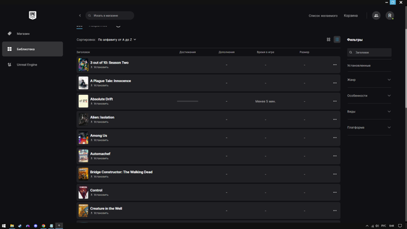
Task: Expand the Особенности filter
Action: [x=369, y=95]
